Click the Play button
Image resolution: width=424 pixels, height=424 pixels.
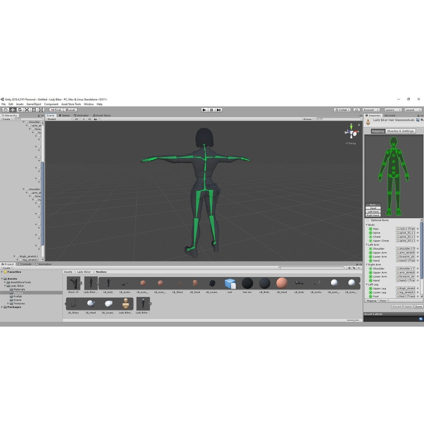pos(205,110)
